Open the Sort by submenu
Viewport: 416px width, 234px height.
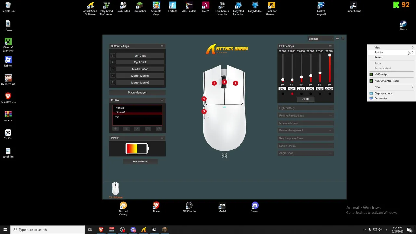391,52
